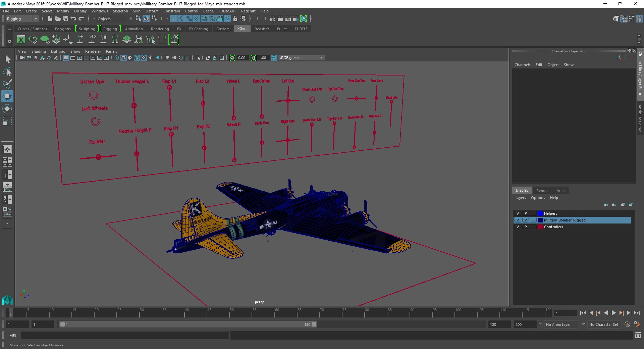Activate the Select tool arrow
This screenshot has height=349, width=644.
(x=7, y=59)
